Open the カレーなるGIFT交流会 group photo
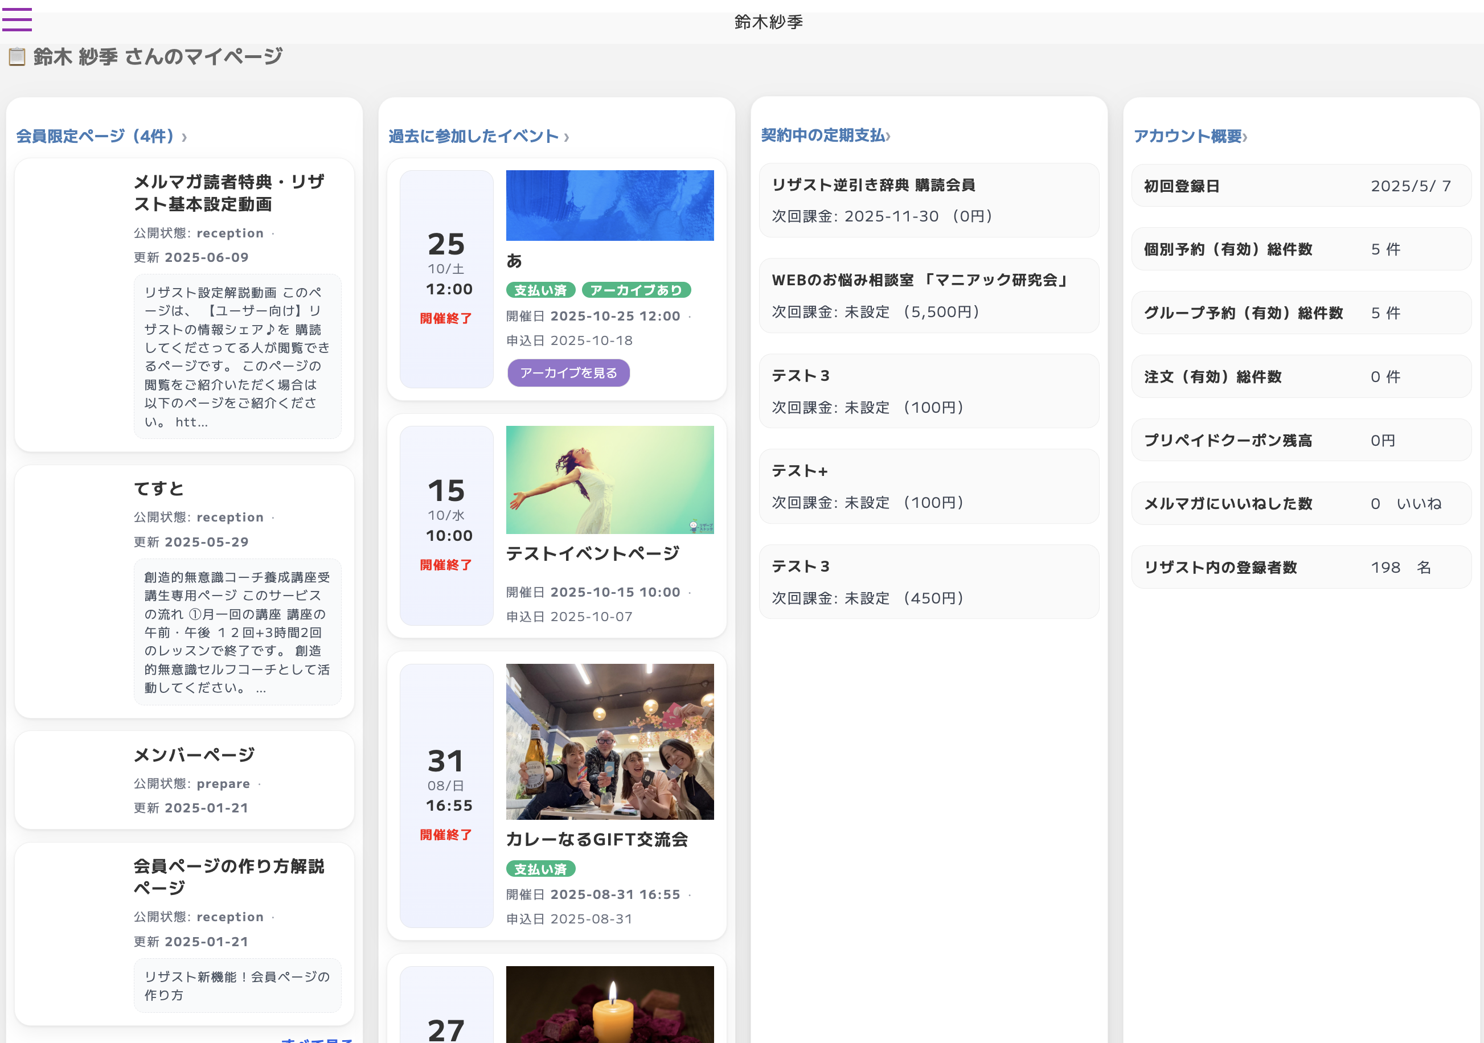1484x1043 pixels. (609, 741)
